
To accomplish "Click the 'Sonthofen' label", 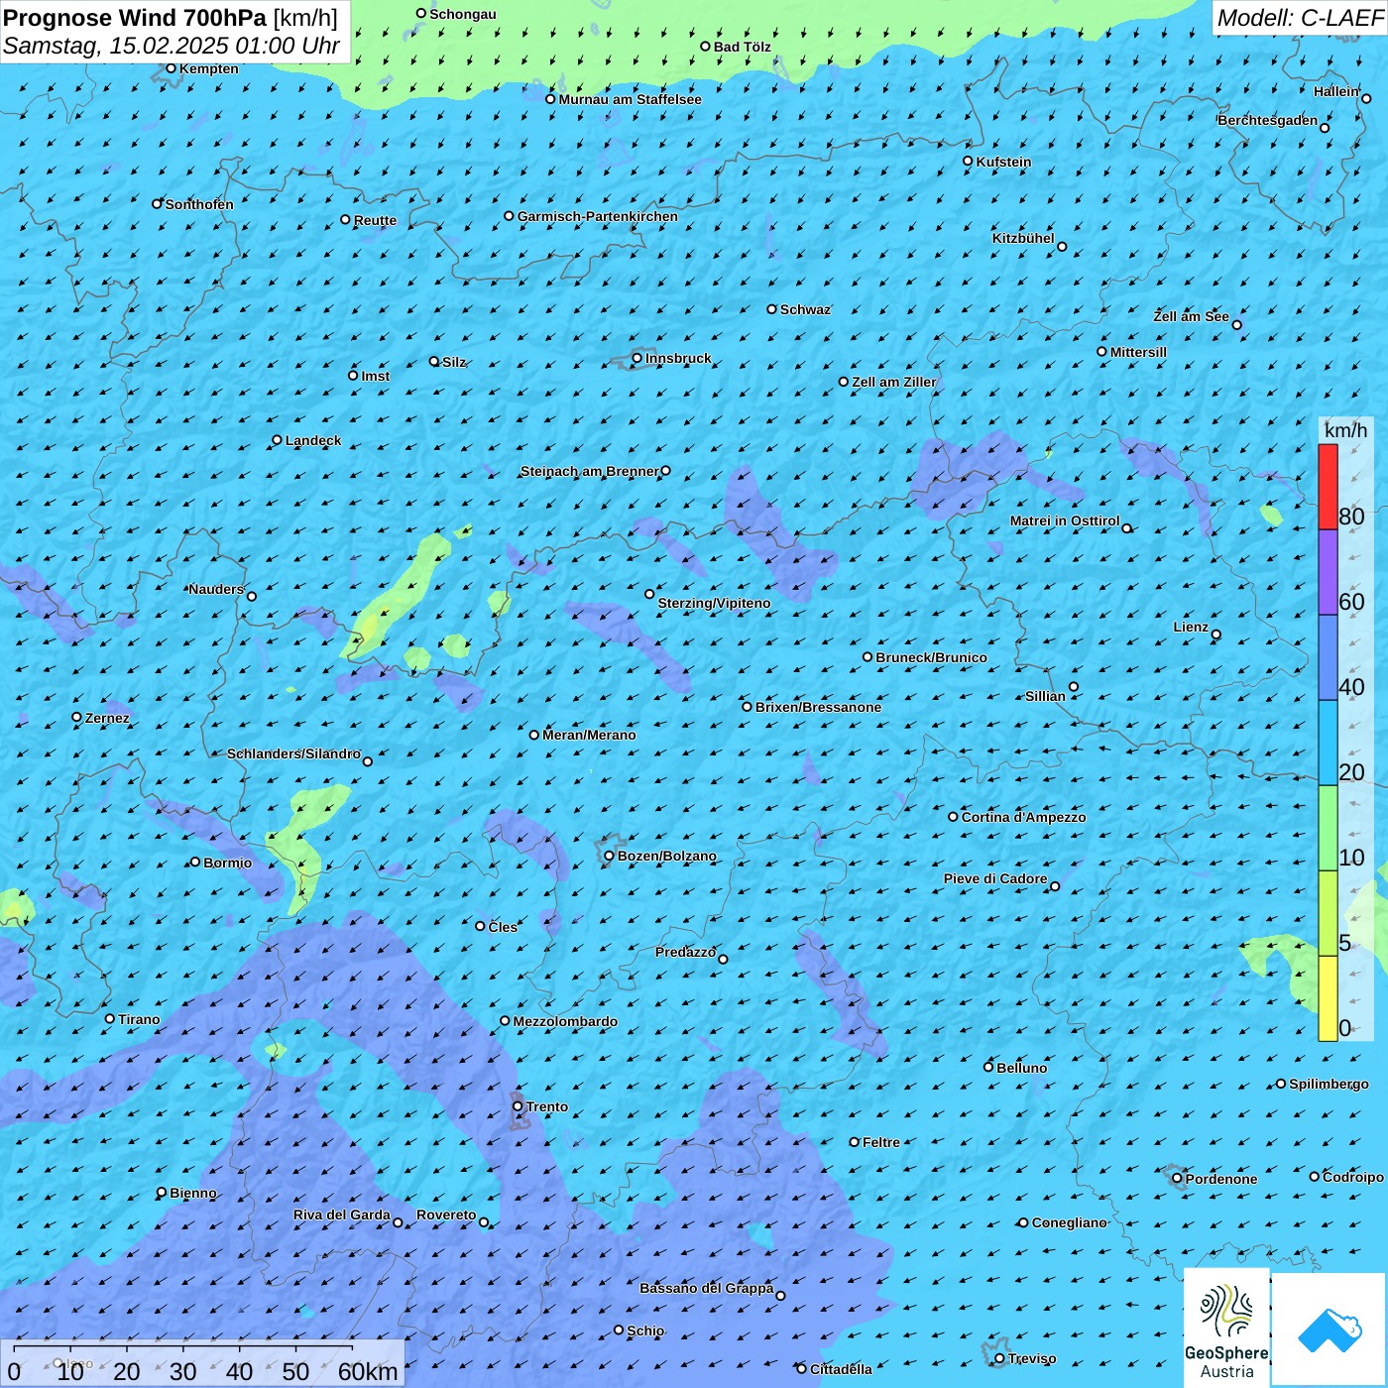I will pos(199,204).
